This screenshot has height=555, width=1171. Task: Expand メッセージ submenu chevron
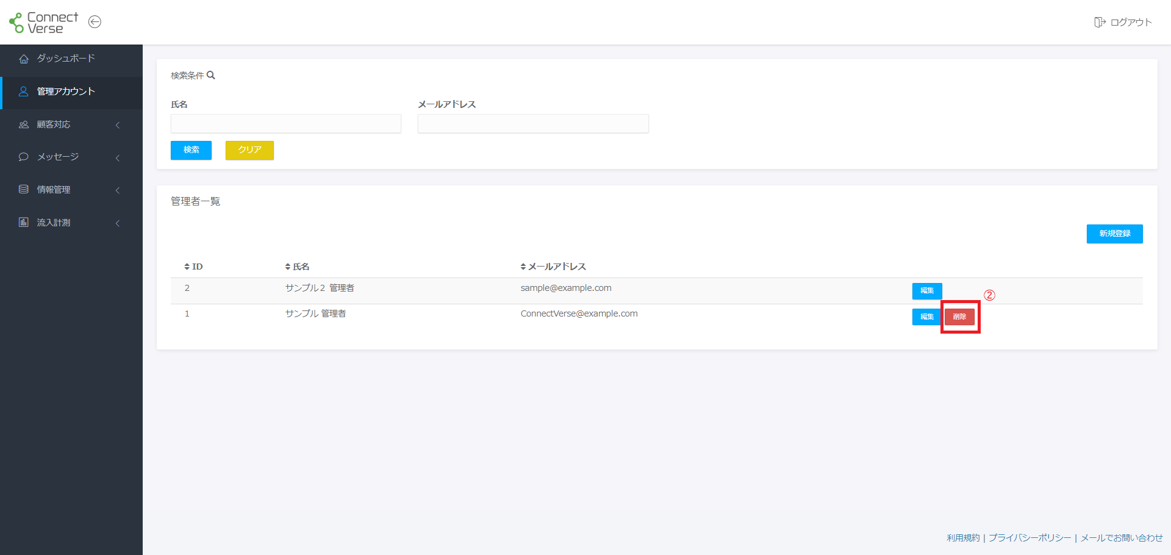118,158
